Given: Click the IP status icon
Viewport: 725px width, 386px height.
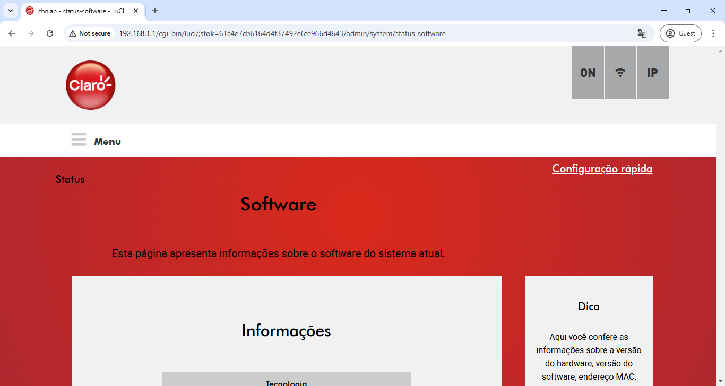Looking at the screenshot, I should 652,73.
